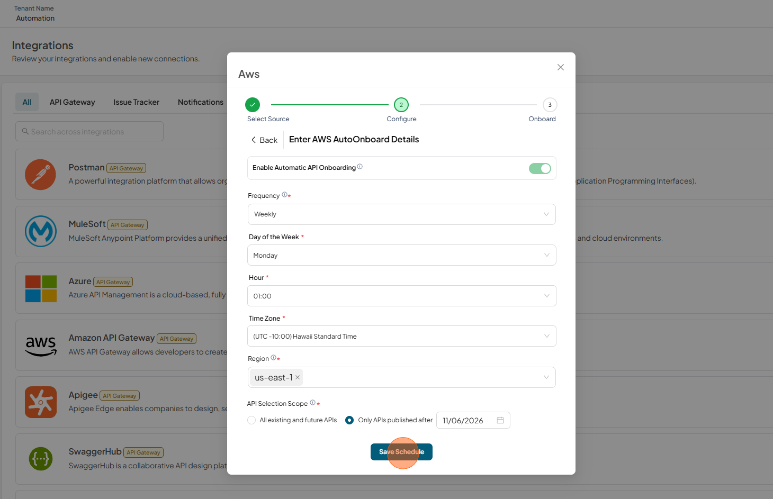Image resolution: width=773 pixels, height=499 pixels.
Task: Click the search magnifier icon
Action: (25, 131)
